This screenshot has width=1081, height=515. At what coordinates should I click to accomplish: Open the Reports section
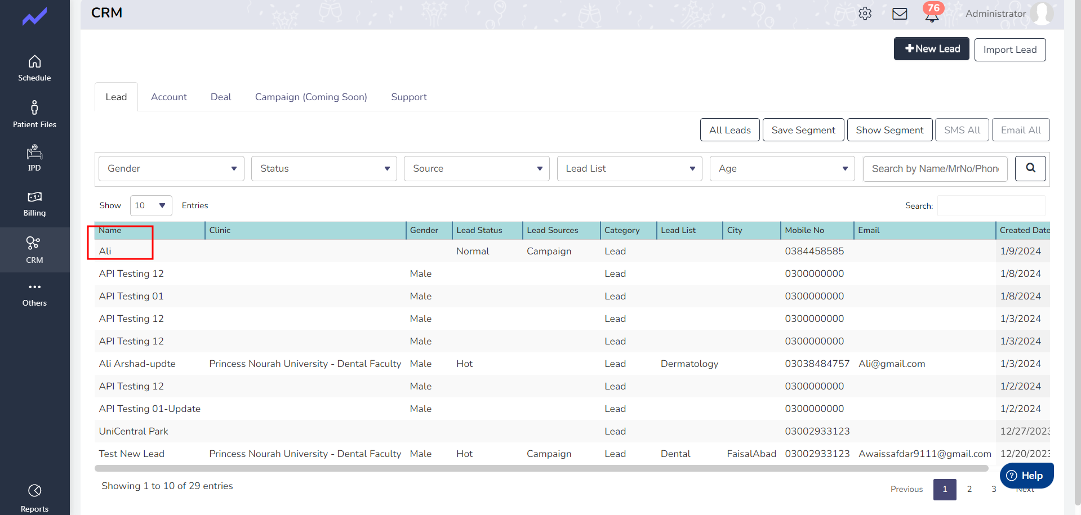point(34,498)
